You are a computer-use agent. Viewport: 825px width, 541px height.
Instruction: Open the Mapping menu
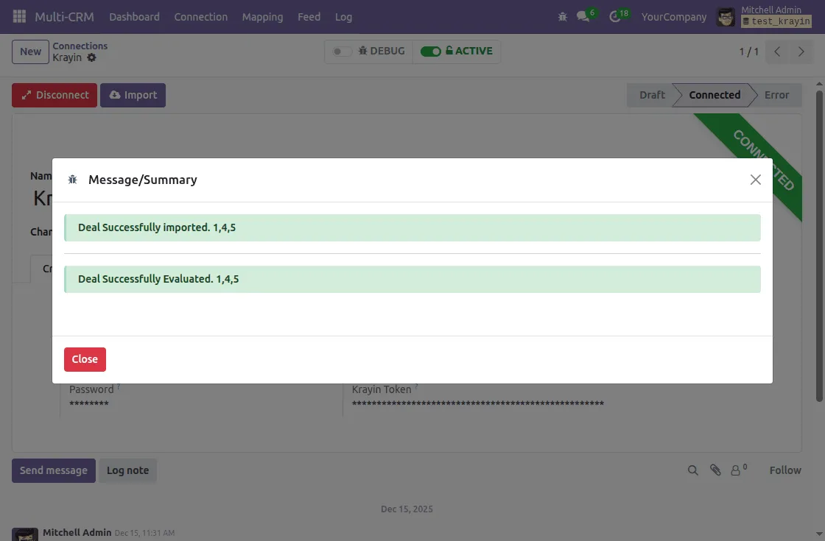(x=262, y=17)
